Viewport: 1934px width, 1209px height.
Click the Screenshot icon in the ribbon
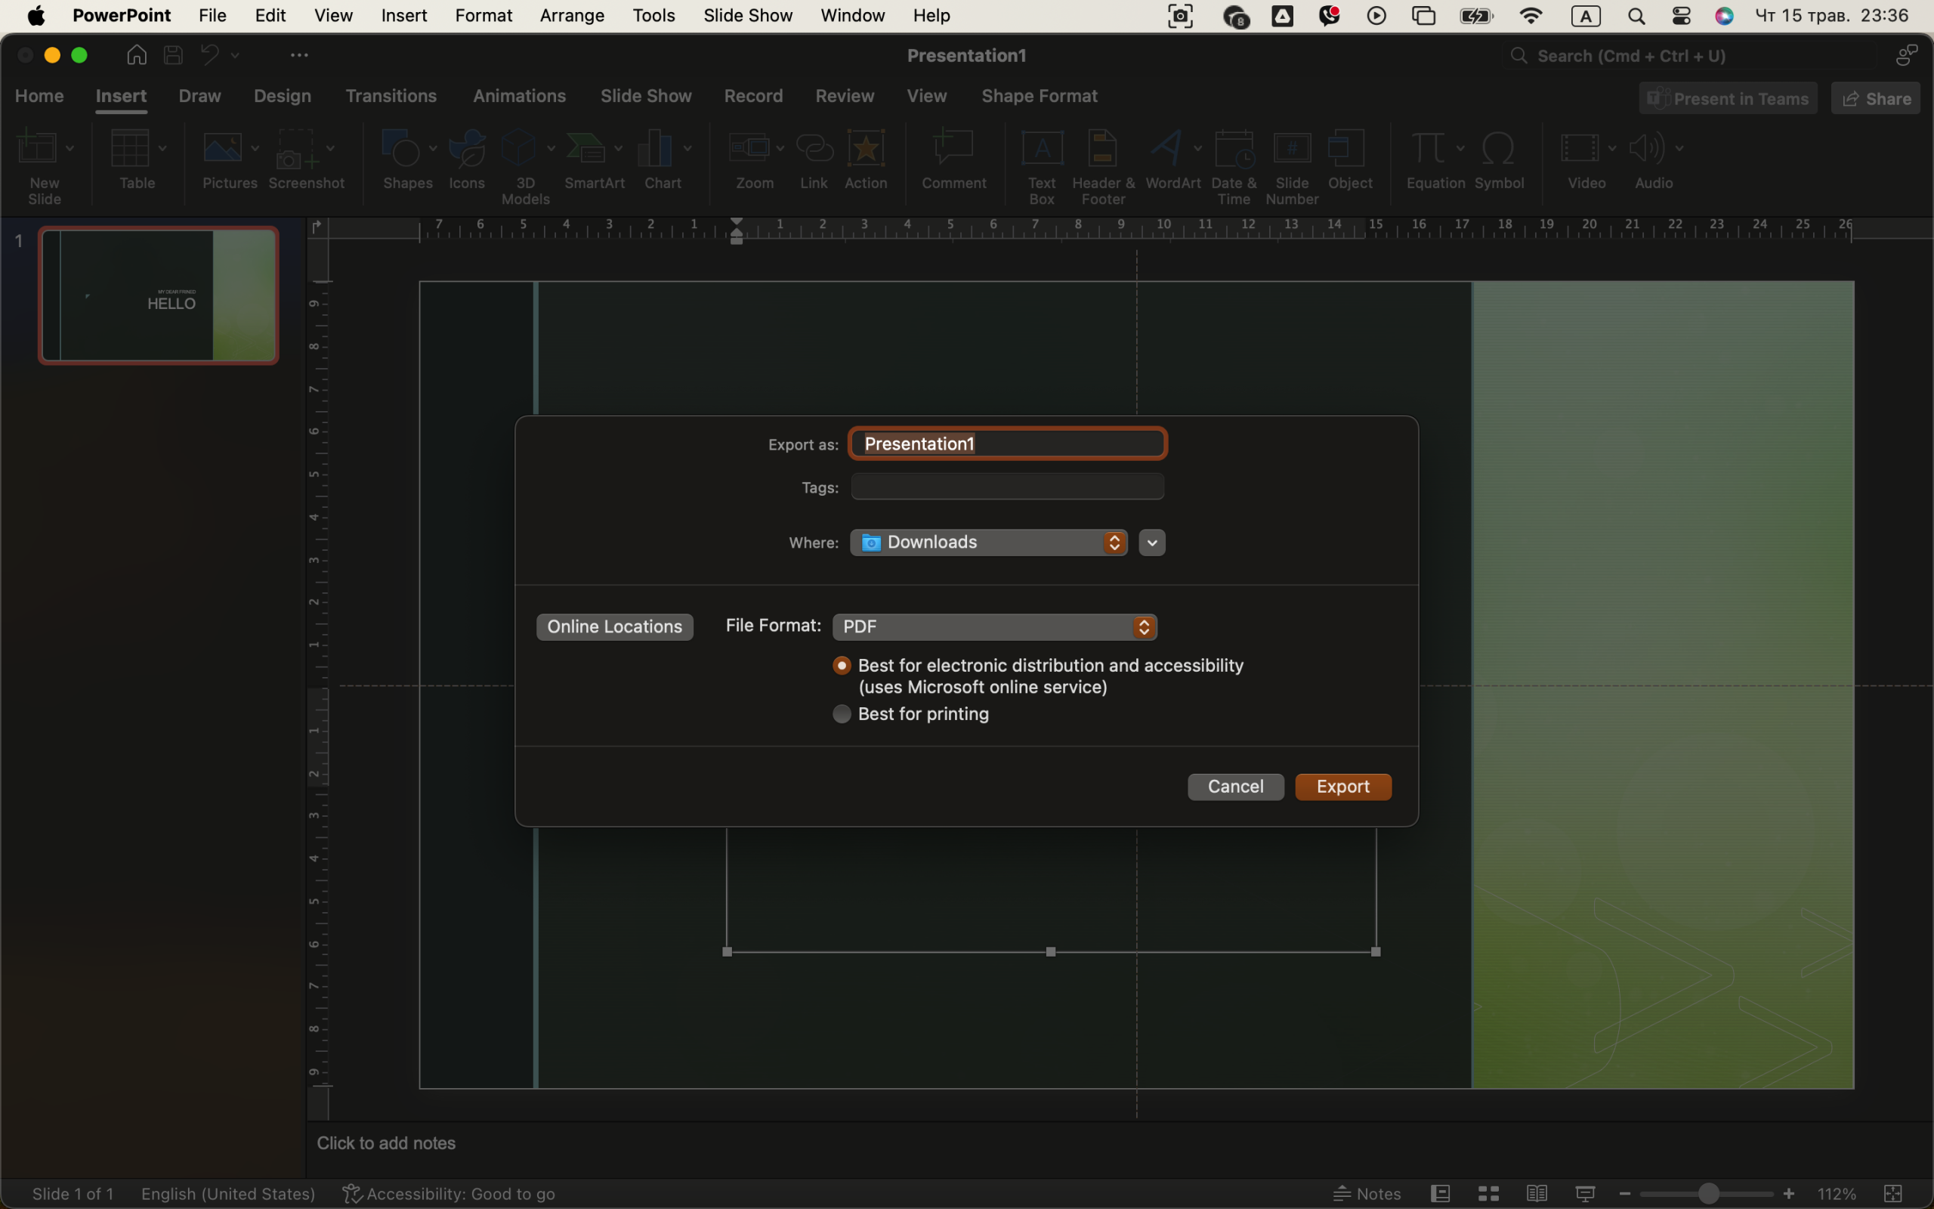[296, 148]
